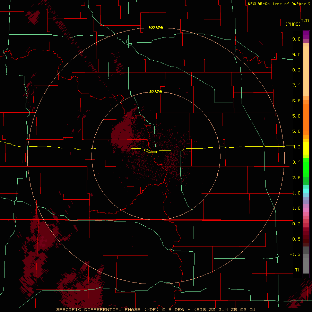Select the 5.0 scale label
Screen dimensions: 312x312
point(296,131)
